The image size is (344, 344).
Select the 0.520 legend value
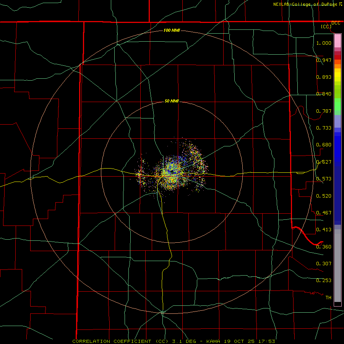click(x=324, y=196)
